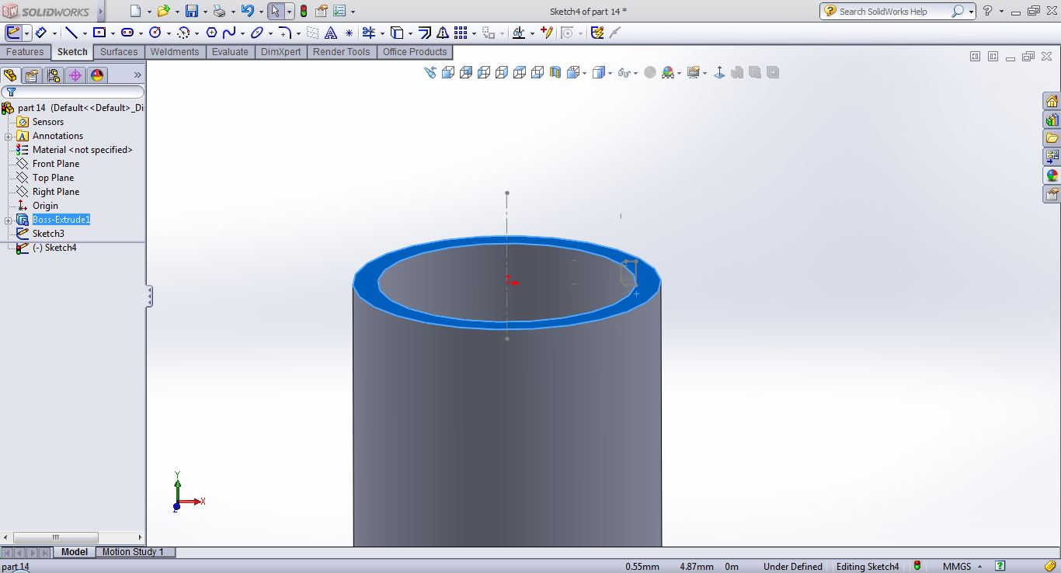Switch to the Features tab
The image size is (1061, 573).
(25, 52)
